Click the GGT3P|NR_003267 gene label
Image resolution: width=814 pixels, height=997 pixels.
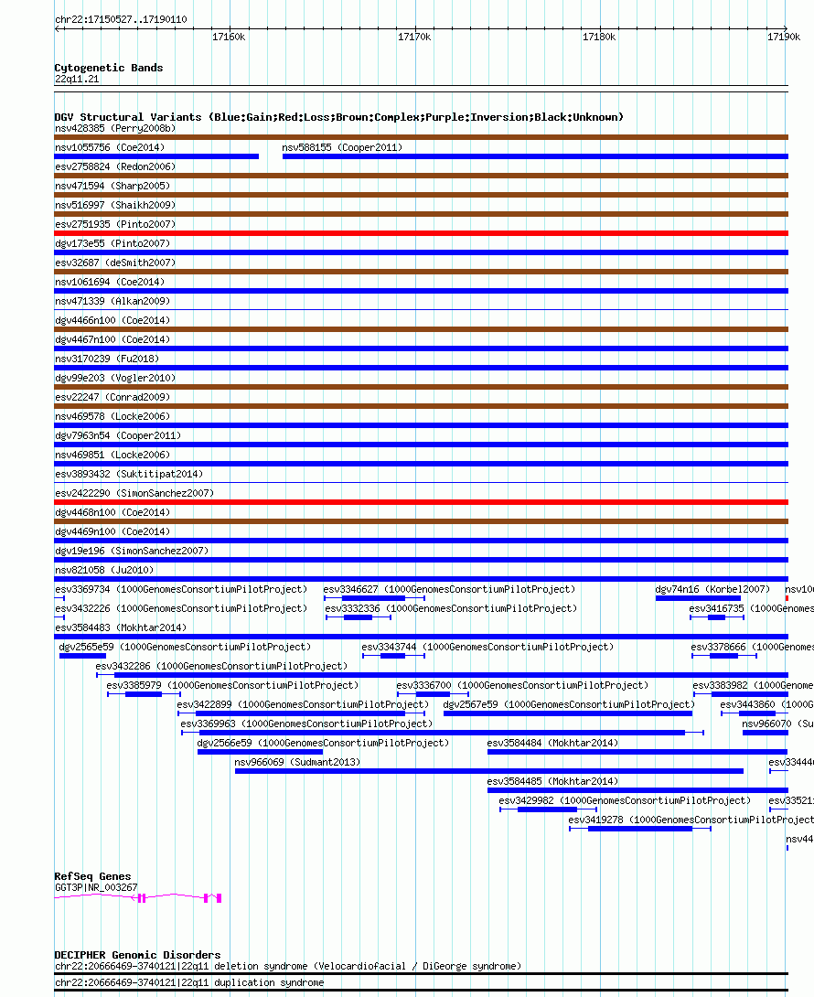(x=96, y=887)
